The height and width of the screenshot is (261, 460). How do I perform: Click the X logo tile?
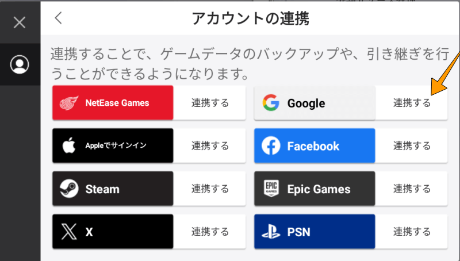click(113, 232)
